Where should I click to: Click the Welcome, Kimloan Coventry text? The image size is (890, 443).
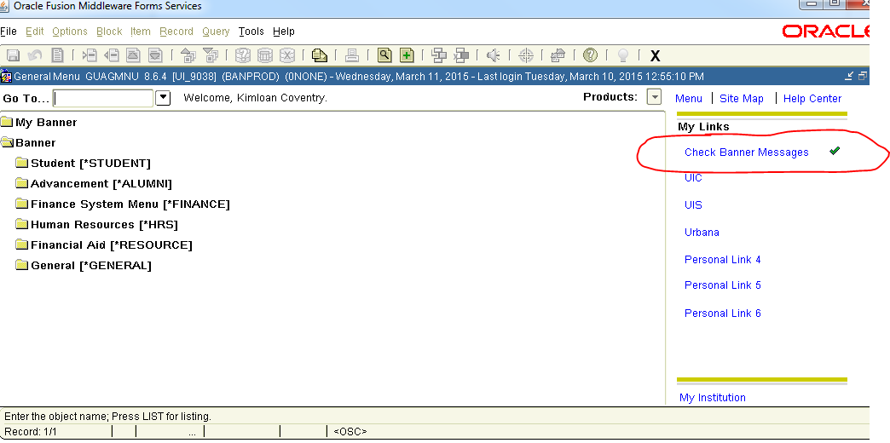point(256,98)
